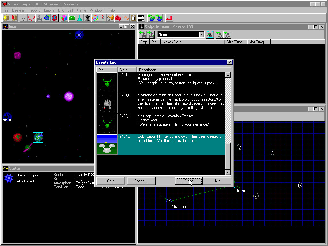Click the red factory construction icon
Screen dimensions: 328x246
click(118, 18)
